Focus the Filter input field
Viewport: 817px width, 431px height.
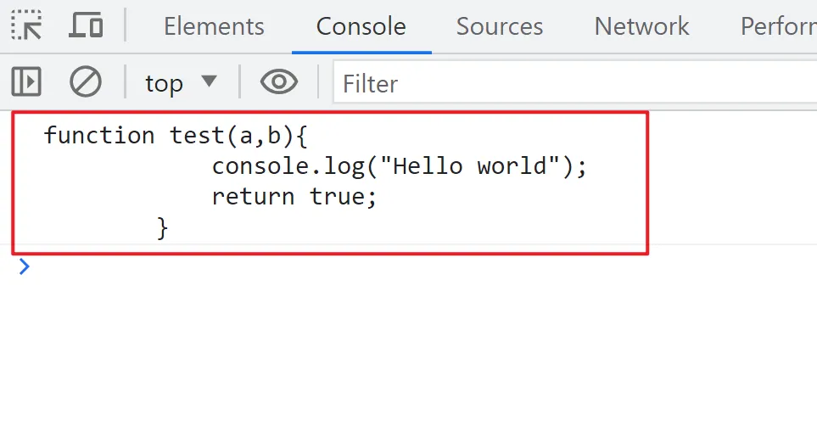click(x=568, y=83)
